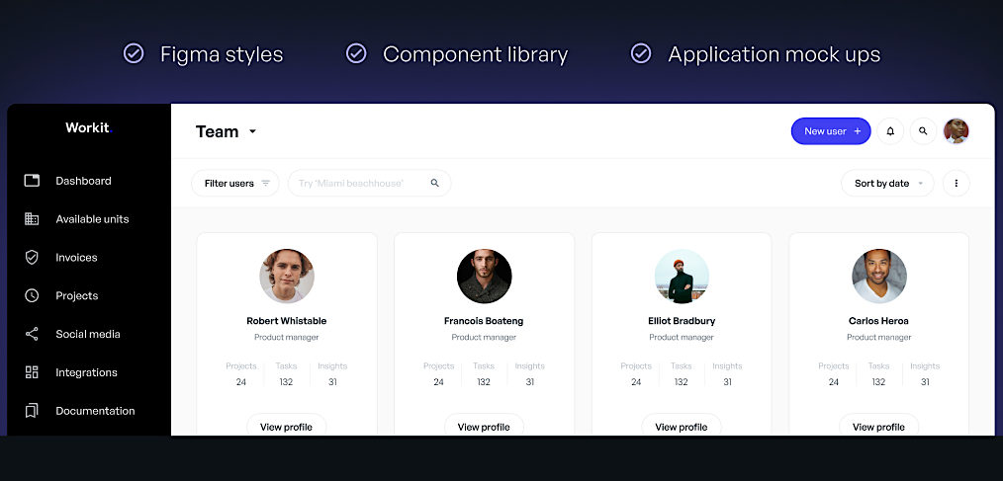Image resolution: width=1003 pixels, height=481 pixels.
Task: Click Francois Boateng's Tasks count 132
Action: (x=484, y=382)
